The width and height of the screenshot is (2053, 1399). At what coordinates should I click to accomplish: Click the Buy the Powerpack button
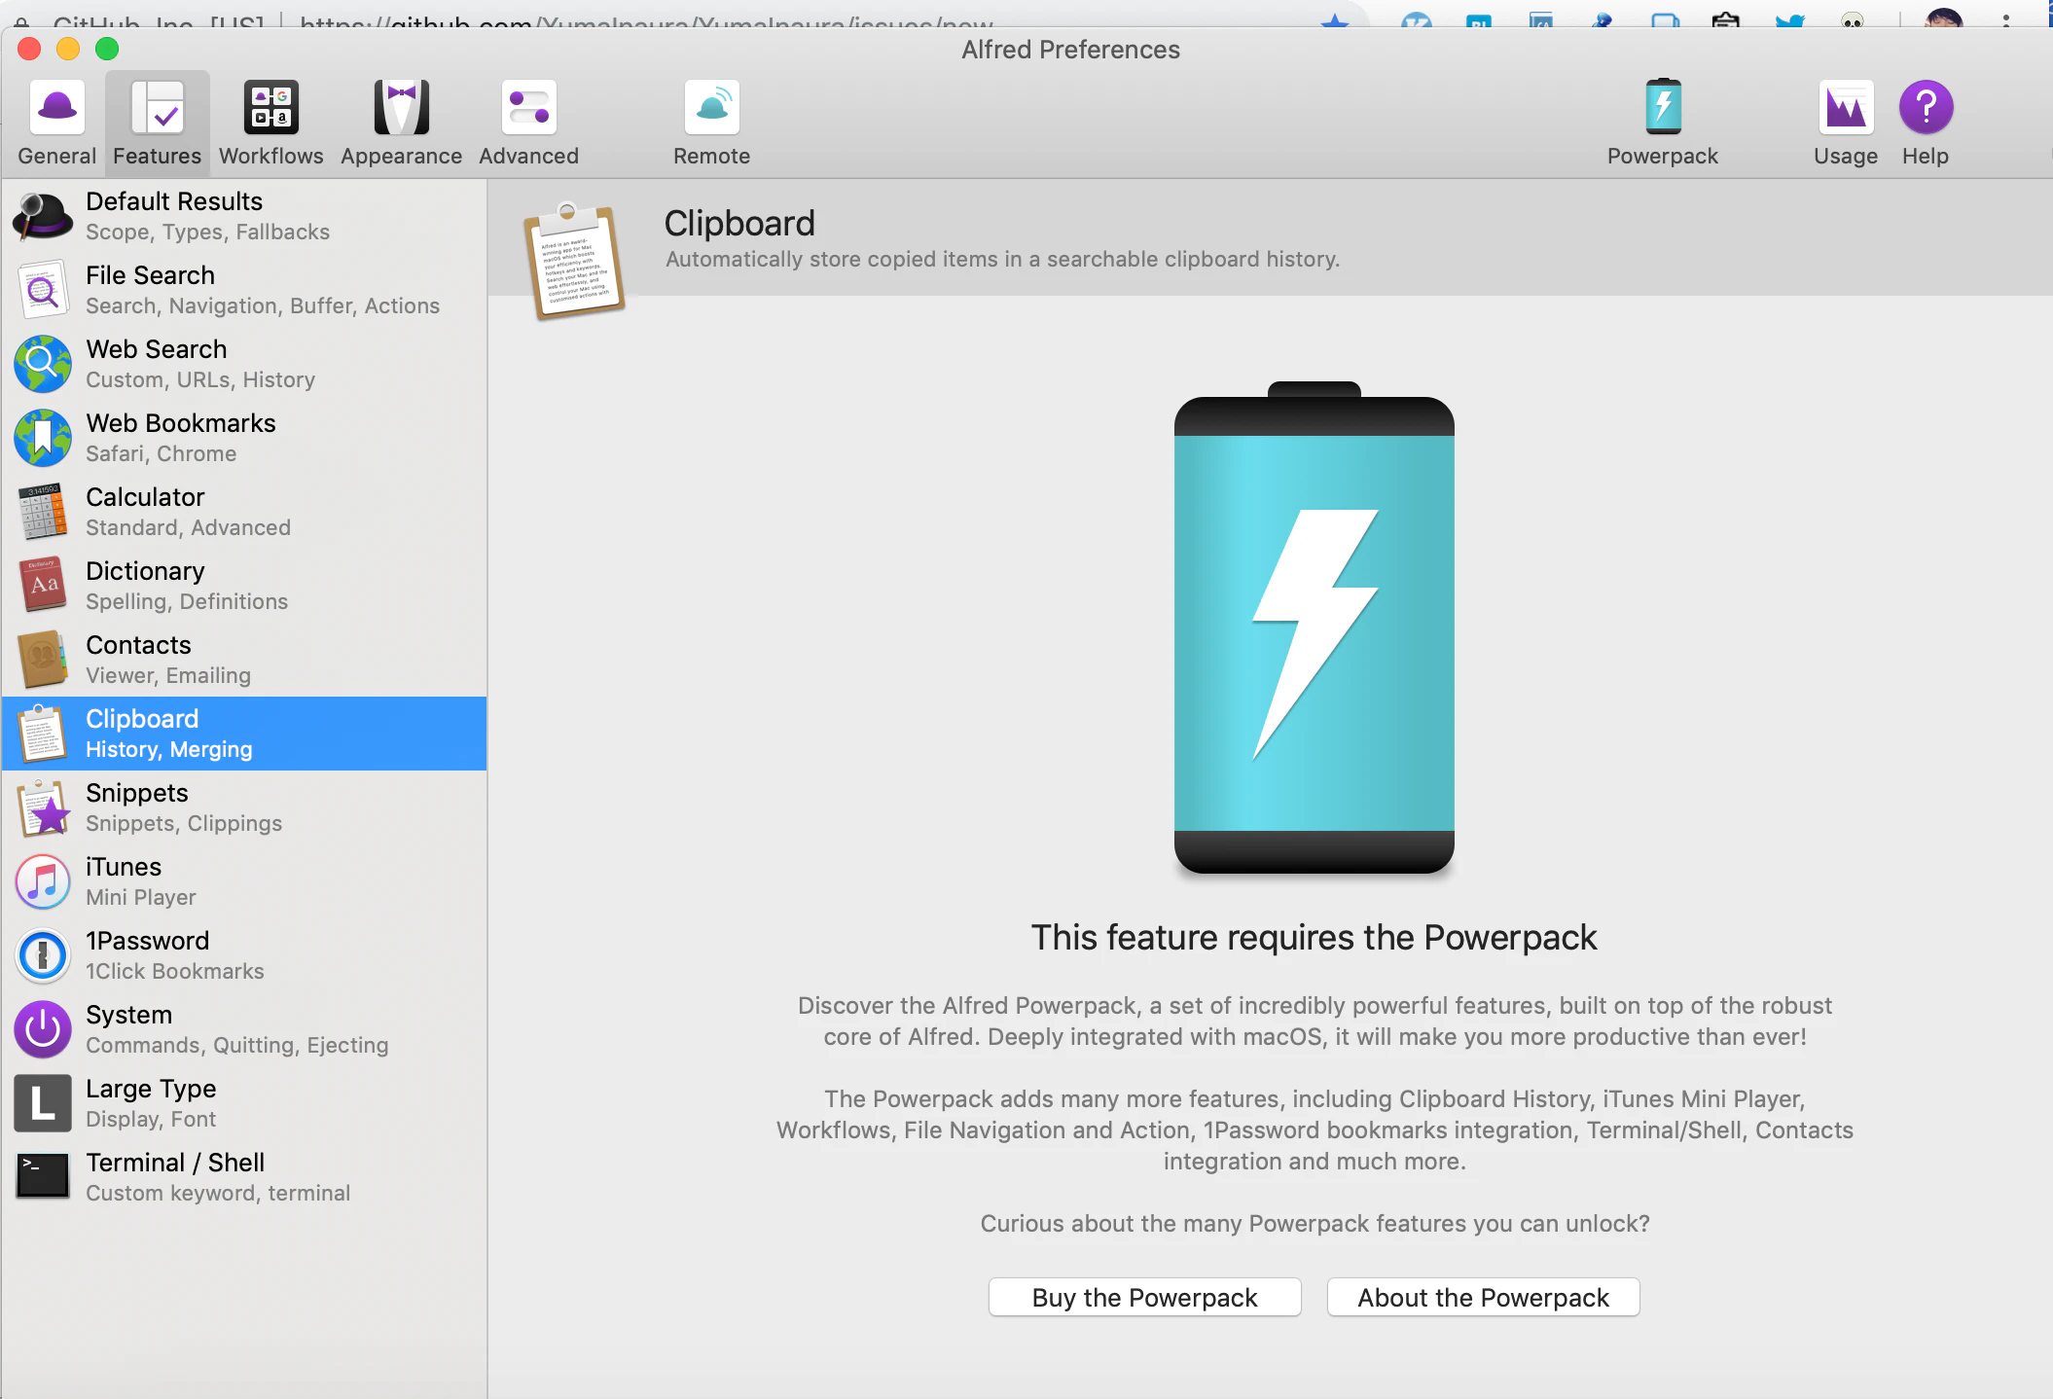[x=1145, y=1298]
